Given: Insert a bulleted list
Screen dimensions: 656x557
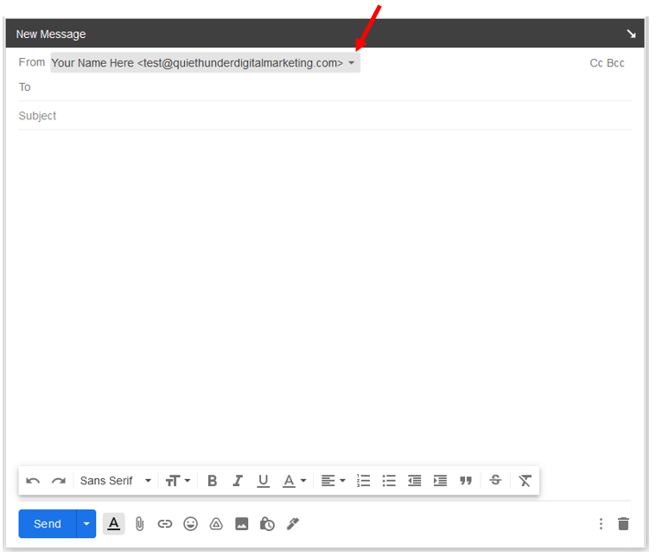Looking at the screenshot, I should tap(389, 481).
